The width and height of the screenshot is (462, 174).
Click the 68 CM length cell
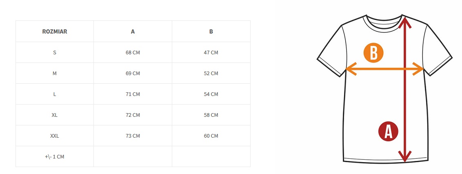point(133,52)
